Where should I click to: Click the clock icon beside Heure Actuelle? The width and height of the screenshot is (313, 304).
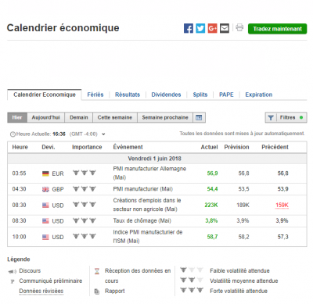coord(13,134)
